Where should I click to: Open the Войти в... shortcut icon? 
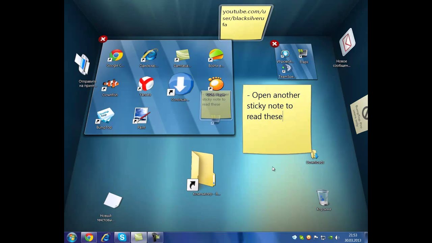[x=216, y=55]
